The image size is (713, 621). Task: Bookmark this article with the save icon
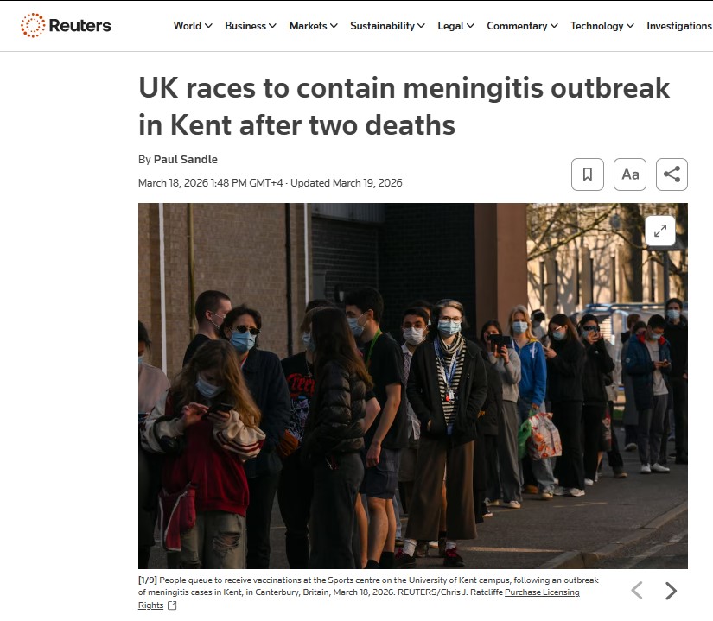pyautogui.click(x=588, y=174)
